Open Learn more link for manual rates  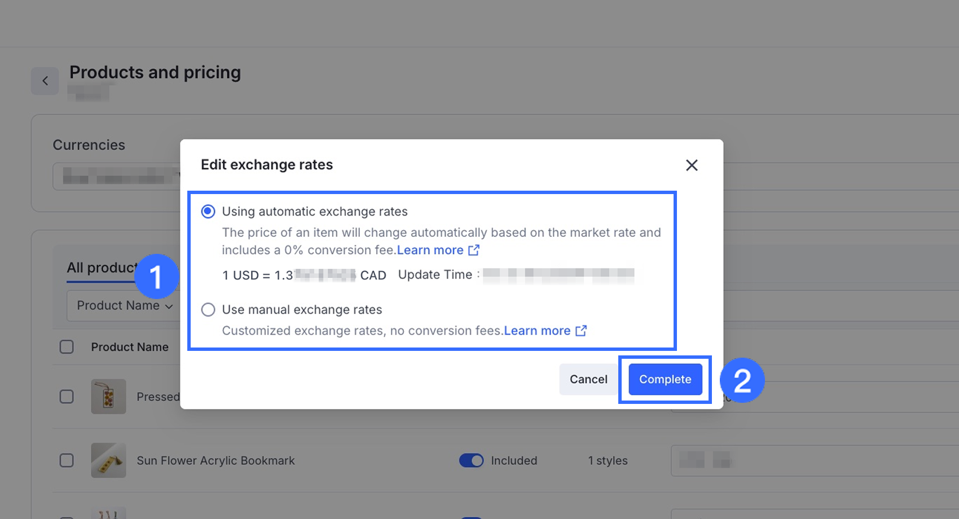(537, 331)
